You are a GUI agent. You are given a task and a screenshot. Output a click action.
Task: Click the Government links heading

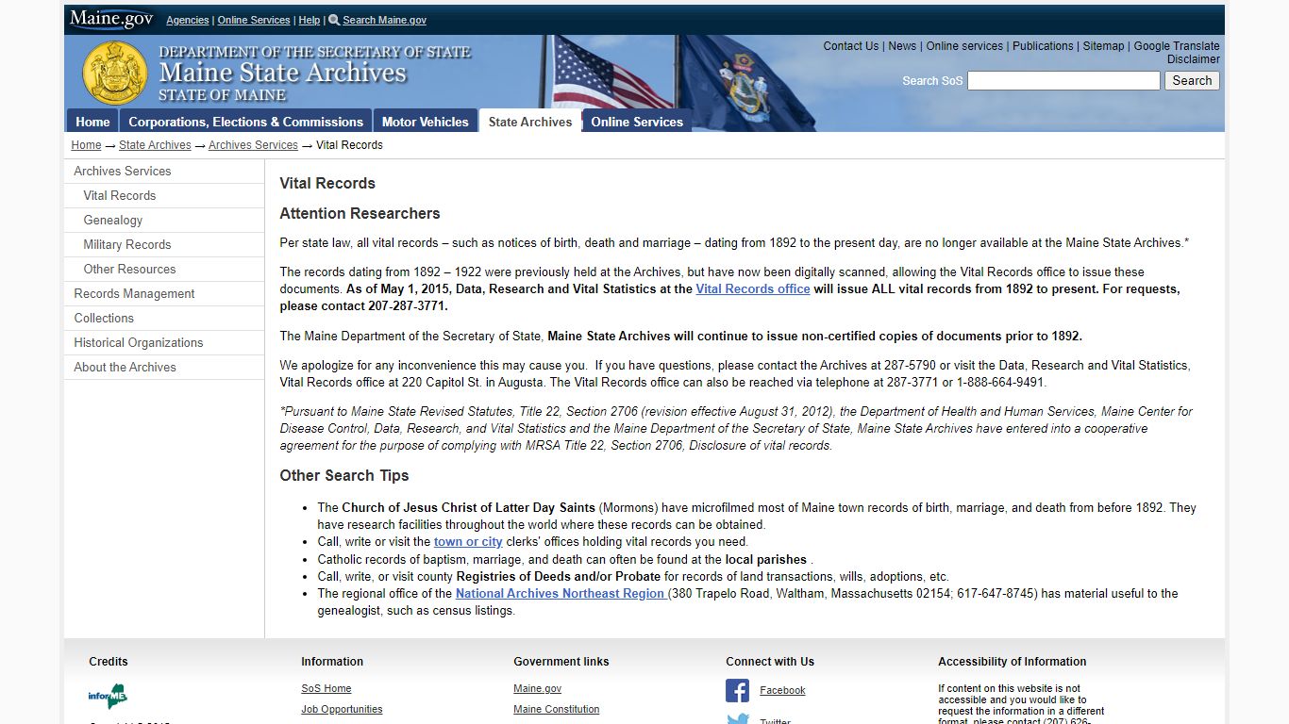click(561, 662)
